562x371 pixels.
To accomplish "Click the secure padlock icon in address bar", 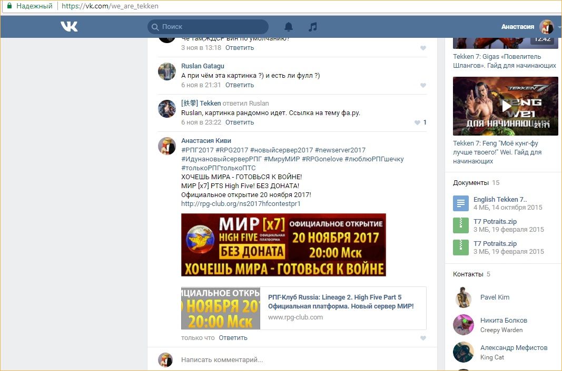I will (9, 6).
